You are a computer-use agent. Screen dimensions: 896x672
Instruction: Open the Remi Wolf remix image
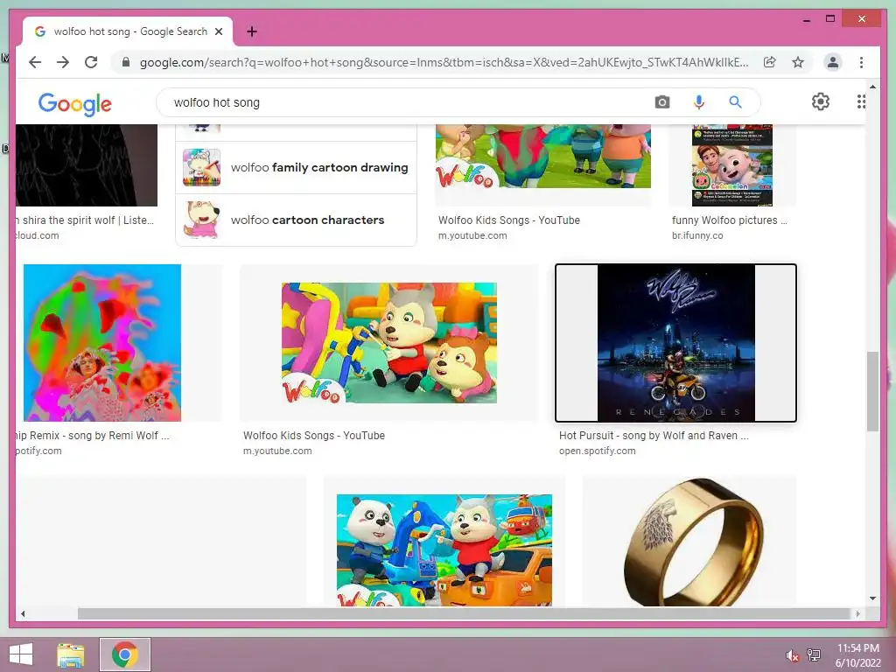pyautogui.click(x=102, y=343)
